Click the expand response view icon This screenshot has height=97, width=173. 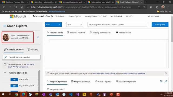[161, 81]
